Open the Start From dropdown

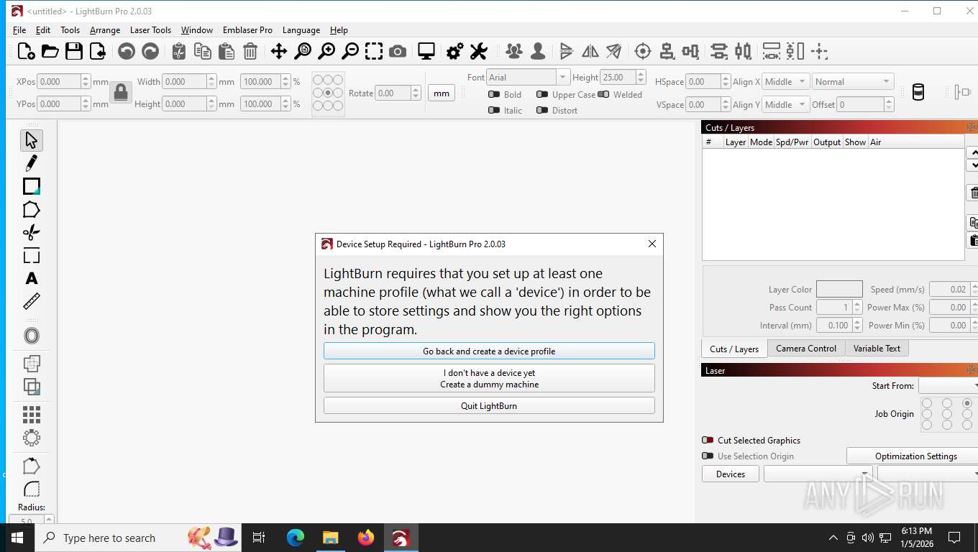pos(948,386)
